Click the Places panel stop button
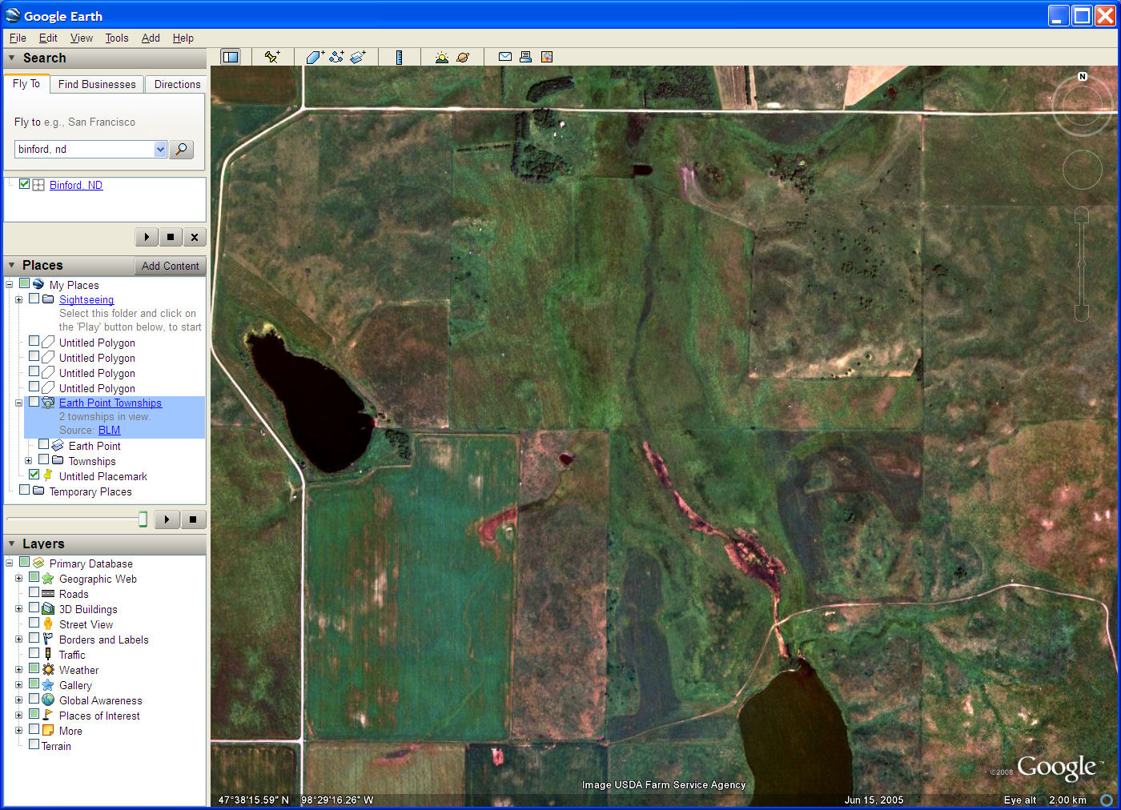The image size is (1121, 810). [193, 519]
